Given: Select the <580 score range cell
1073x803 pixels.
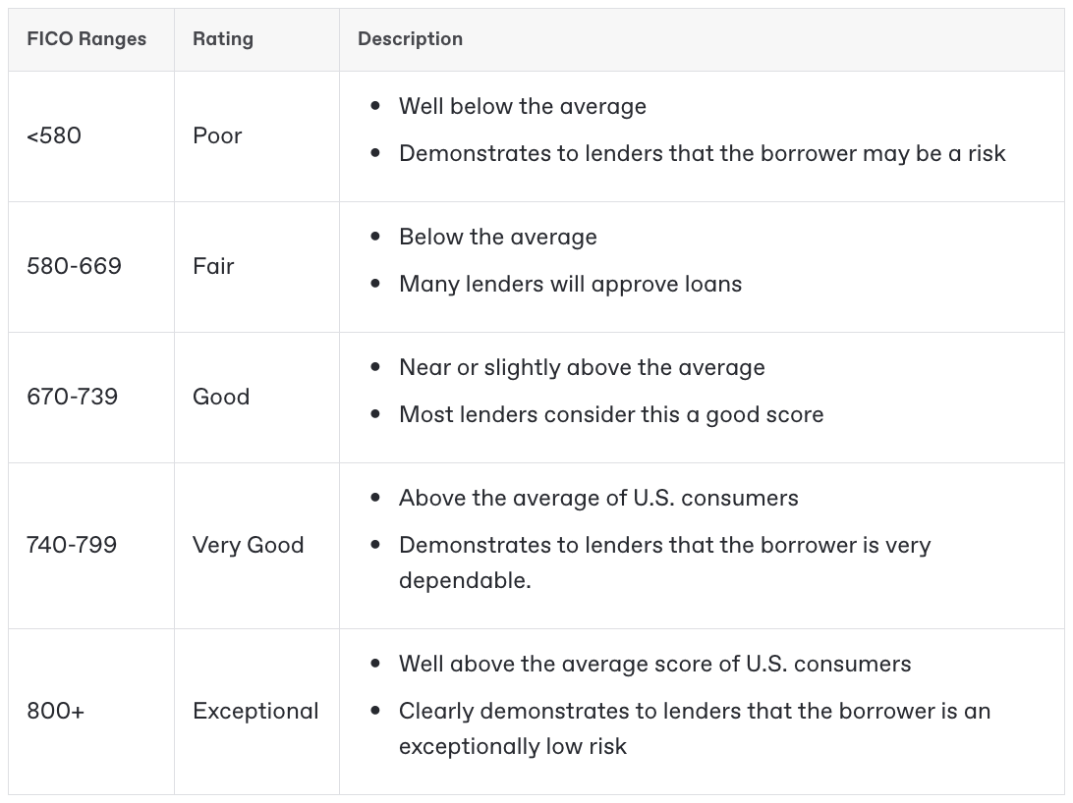Looking at the screenshot, I should click(x=54, y=135).
